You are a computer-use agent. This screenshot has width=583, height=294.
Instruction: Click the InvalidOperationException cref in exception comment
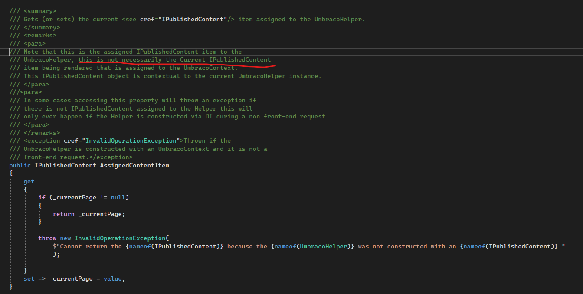[133, 140]
